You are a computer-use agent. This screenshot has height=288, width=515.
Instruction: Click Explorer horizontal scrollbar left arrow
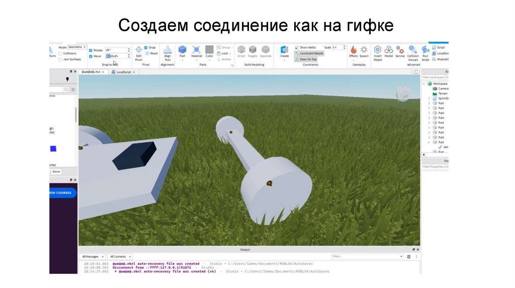pyautogui.click(x=423, y=155)
